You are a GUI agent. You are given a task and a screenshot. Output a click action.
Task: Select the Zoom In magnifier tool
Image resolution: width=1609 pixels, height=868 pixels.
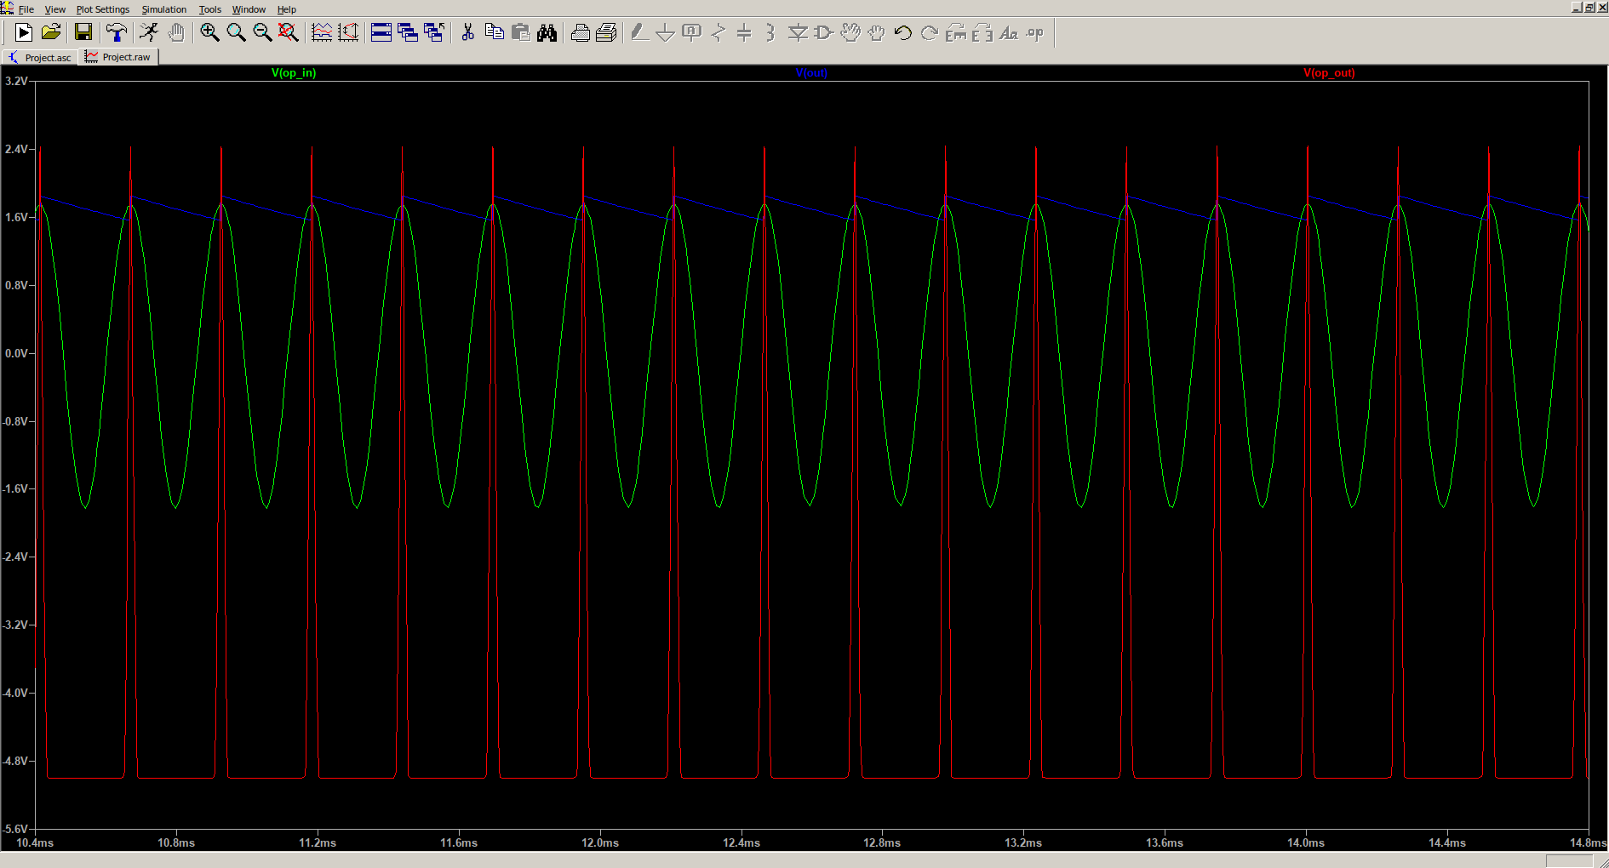pyautogui.click(x=210, y=32)
